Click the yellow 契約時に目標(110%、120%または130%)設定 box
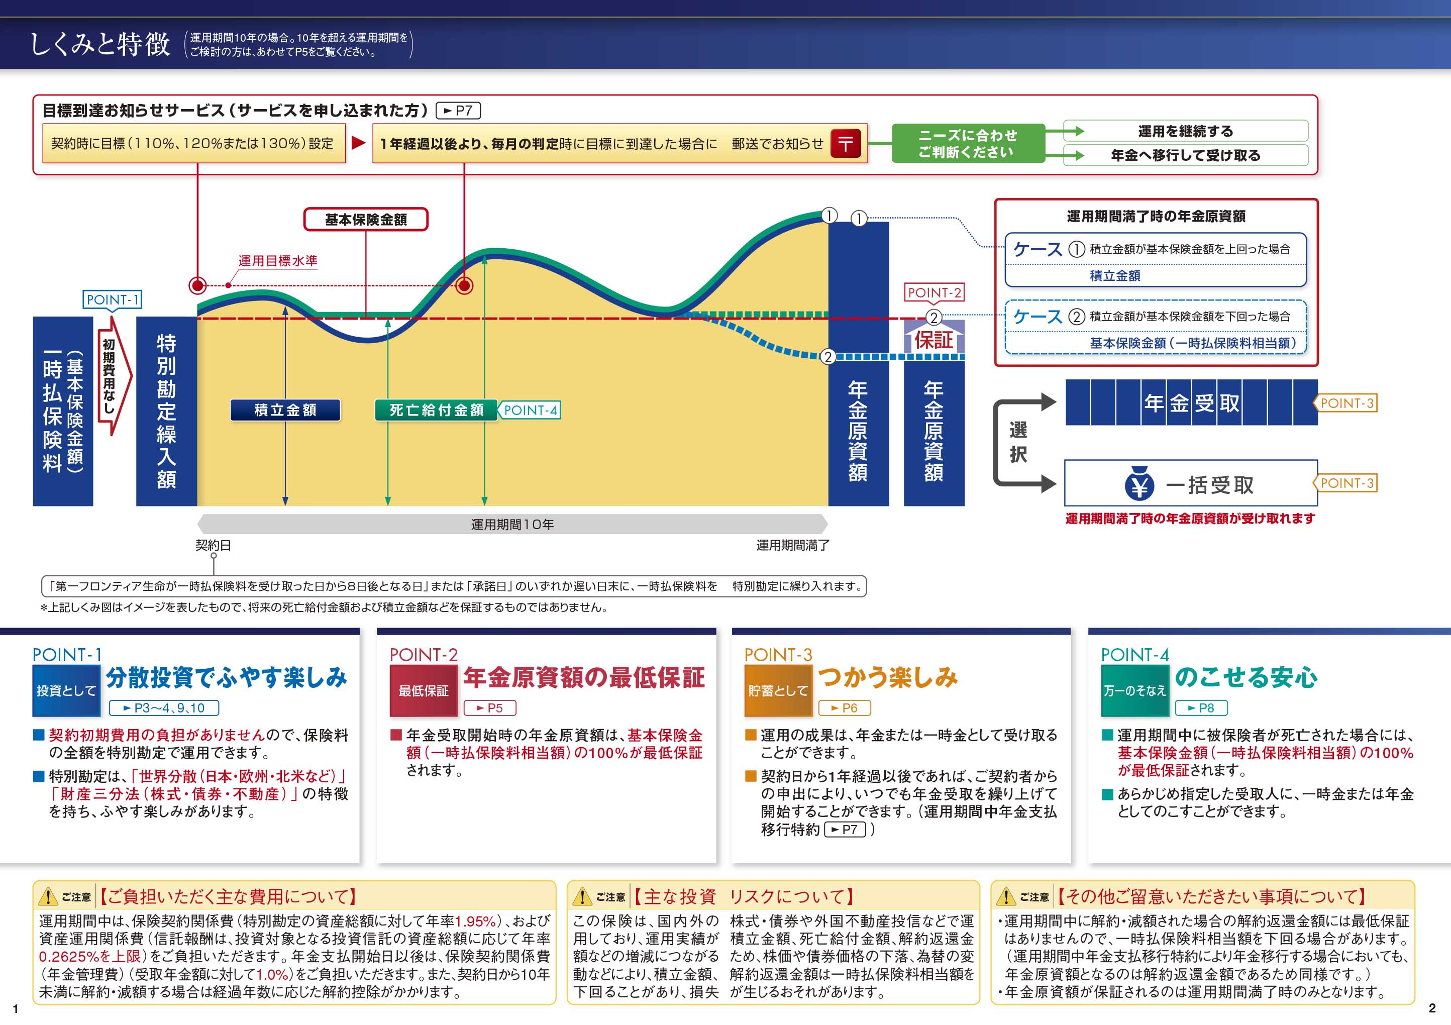 click(x=193, y=143)
